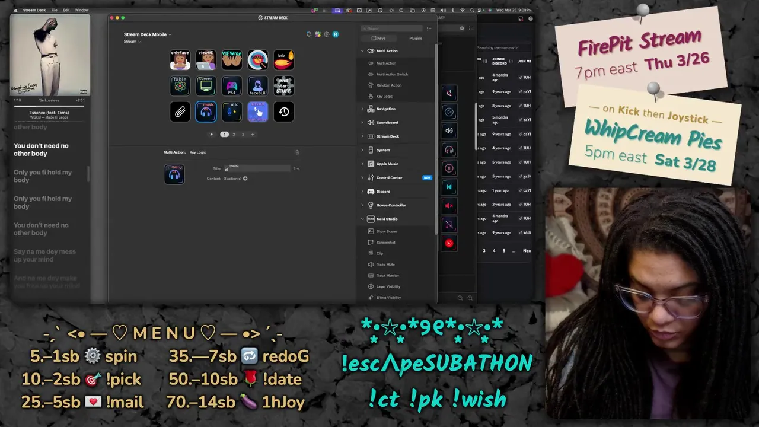Add a new key page

253,134
